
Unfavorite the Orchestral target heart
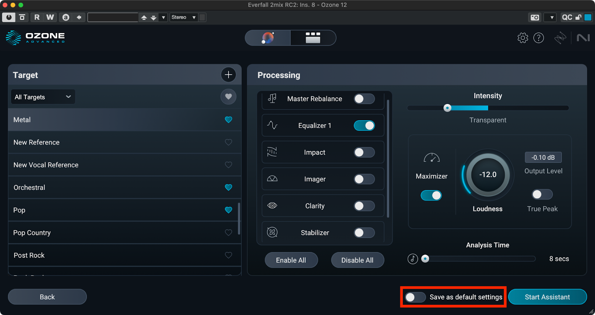point(228,187)
